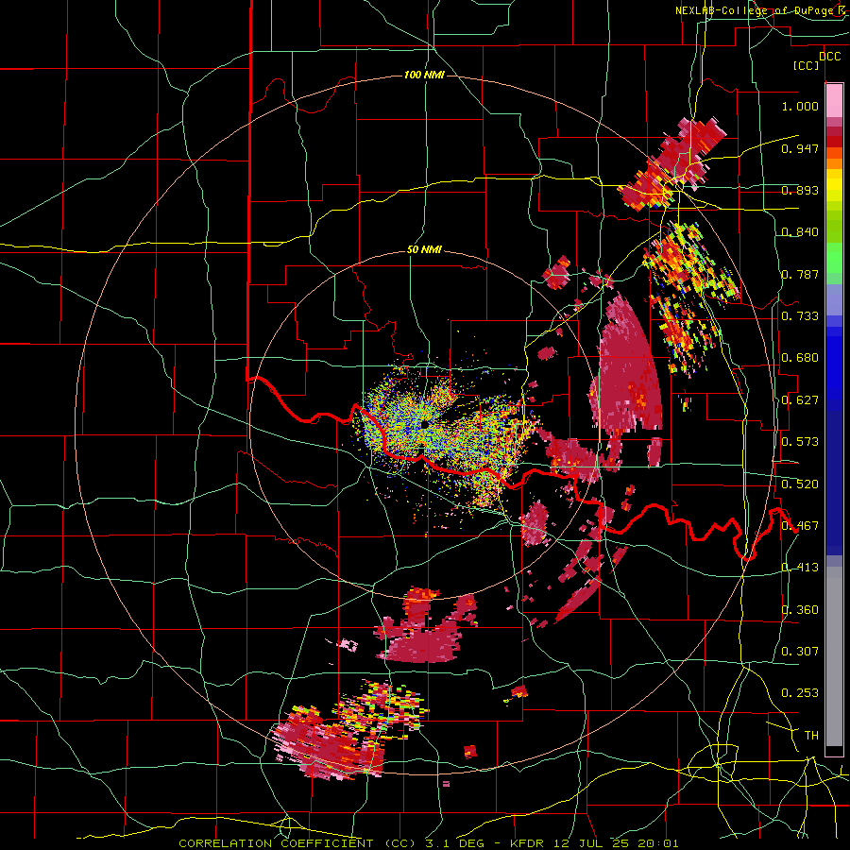Click the 0.787 legend value

pyautogui.click(x=800, y=274)
